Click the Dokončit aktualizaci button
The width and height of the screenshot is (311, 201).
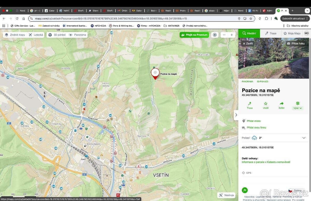tap(295, 19)
